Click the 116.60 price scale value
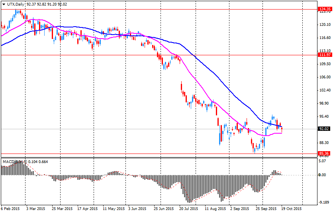Screen dimensions: 333x212 [x=325, y=38]
